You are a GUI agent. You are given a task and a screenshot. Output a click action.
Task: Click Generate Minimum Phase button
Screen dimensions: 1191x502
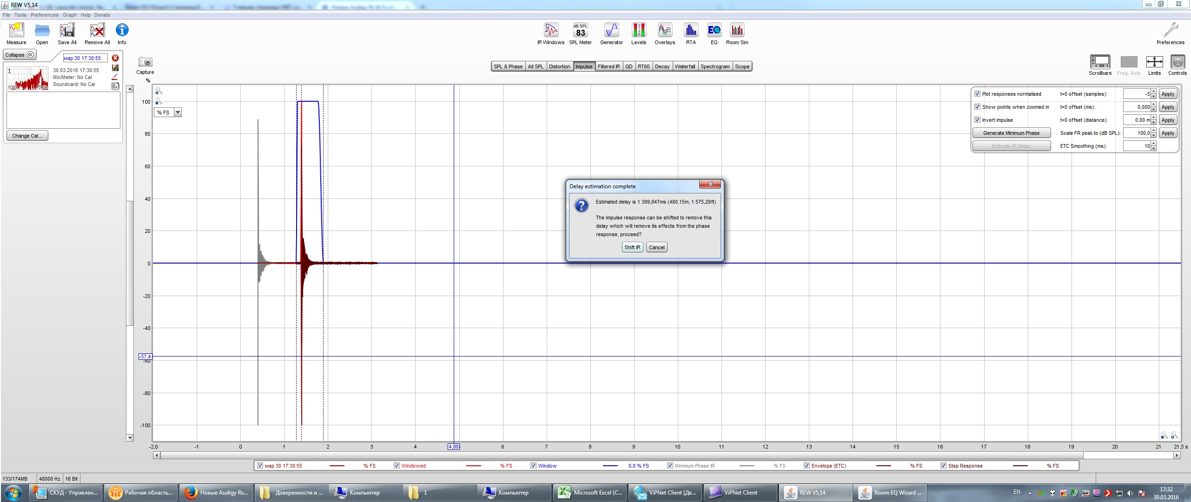(x=1011, y=133)
